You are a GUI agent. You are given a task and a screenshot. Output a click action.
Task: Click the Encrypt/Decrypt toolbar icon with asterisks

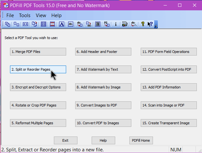coord(25,24)
